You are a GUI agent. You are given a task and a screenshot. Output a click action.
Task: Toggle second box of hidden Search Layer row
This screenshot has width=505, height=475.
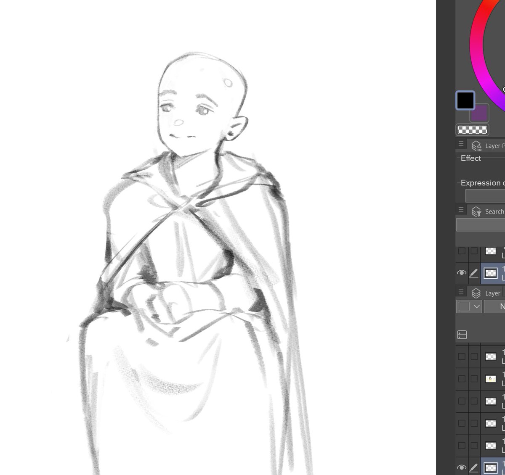(474, 251)
